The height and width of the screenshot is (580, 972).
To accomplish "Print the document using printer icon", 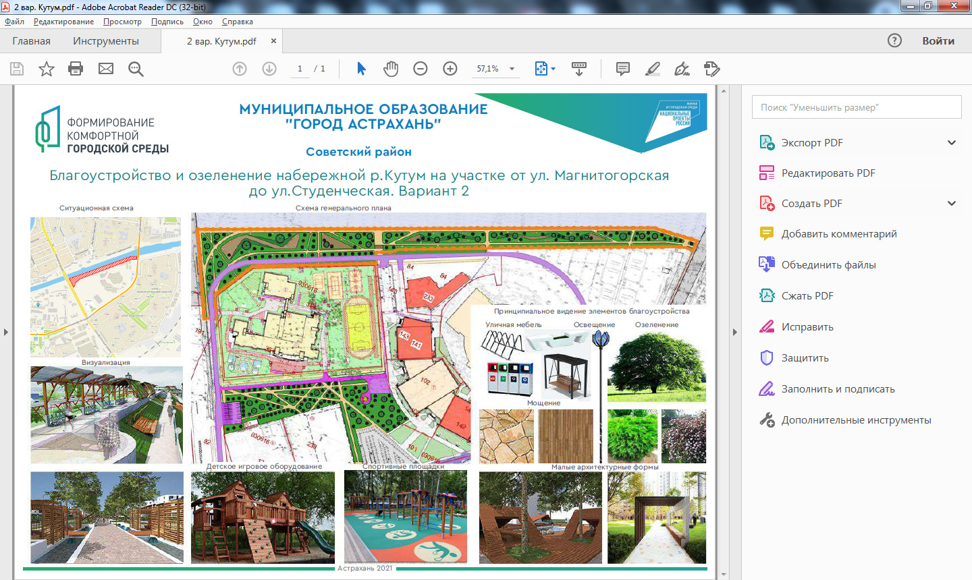I will point(76,69).
